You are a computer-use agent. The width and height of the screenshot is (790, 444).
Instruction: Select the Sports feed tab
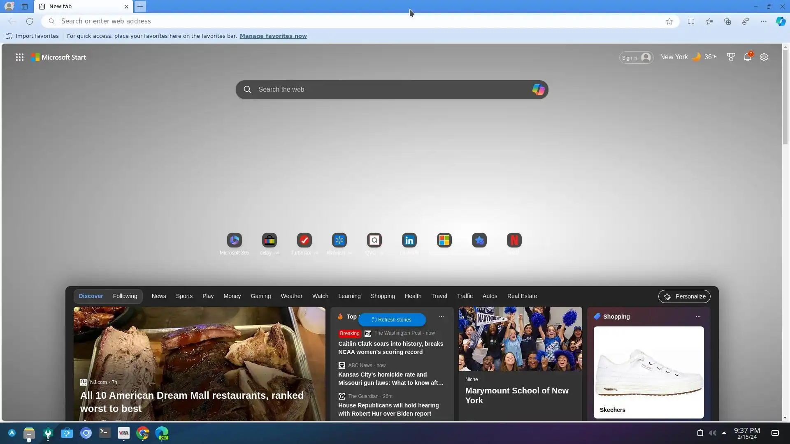tap(184, 296)
